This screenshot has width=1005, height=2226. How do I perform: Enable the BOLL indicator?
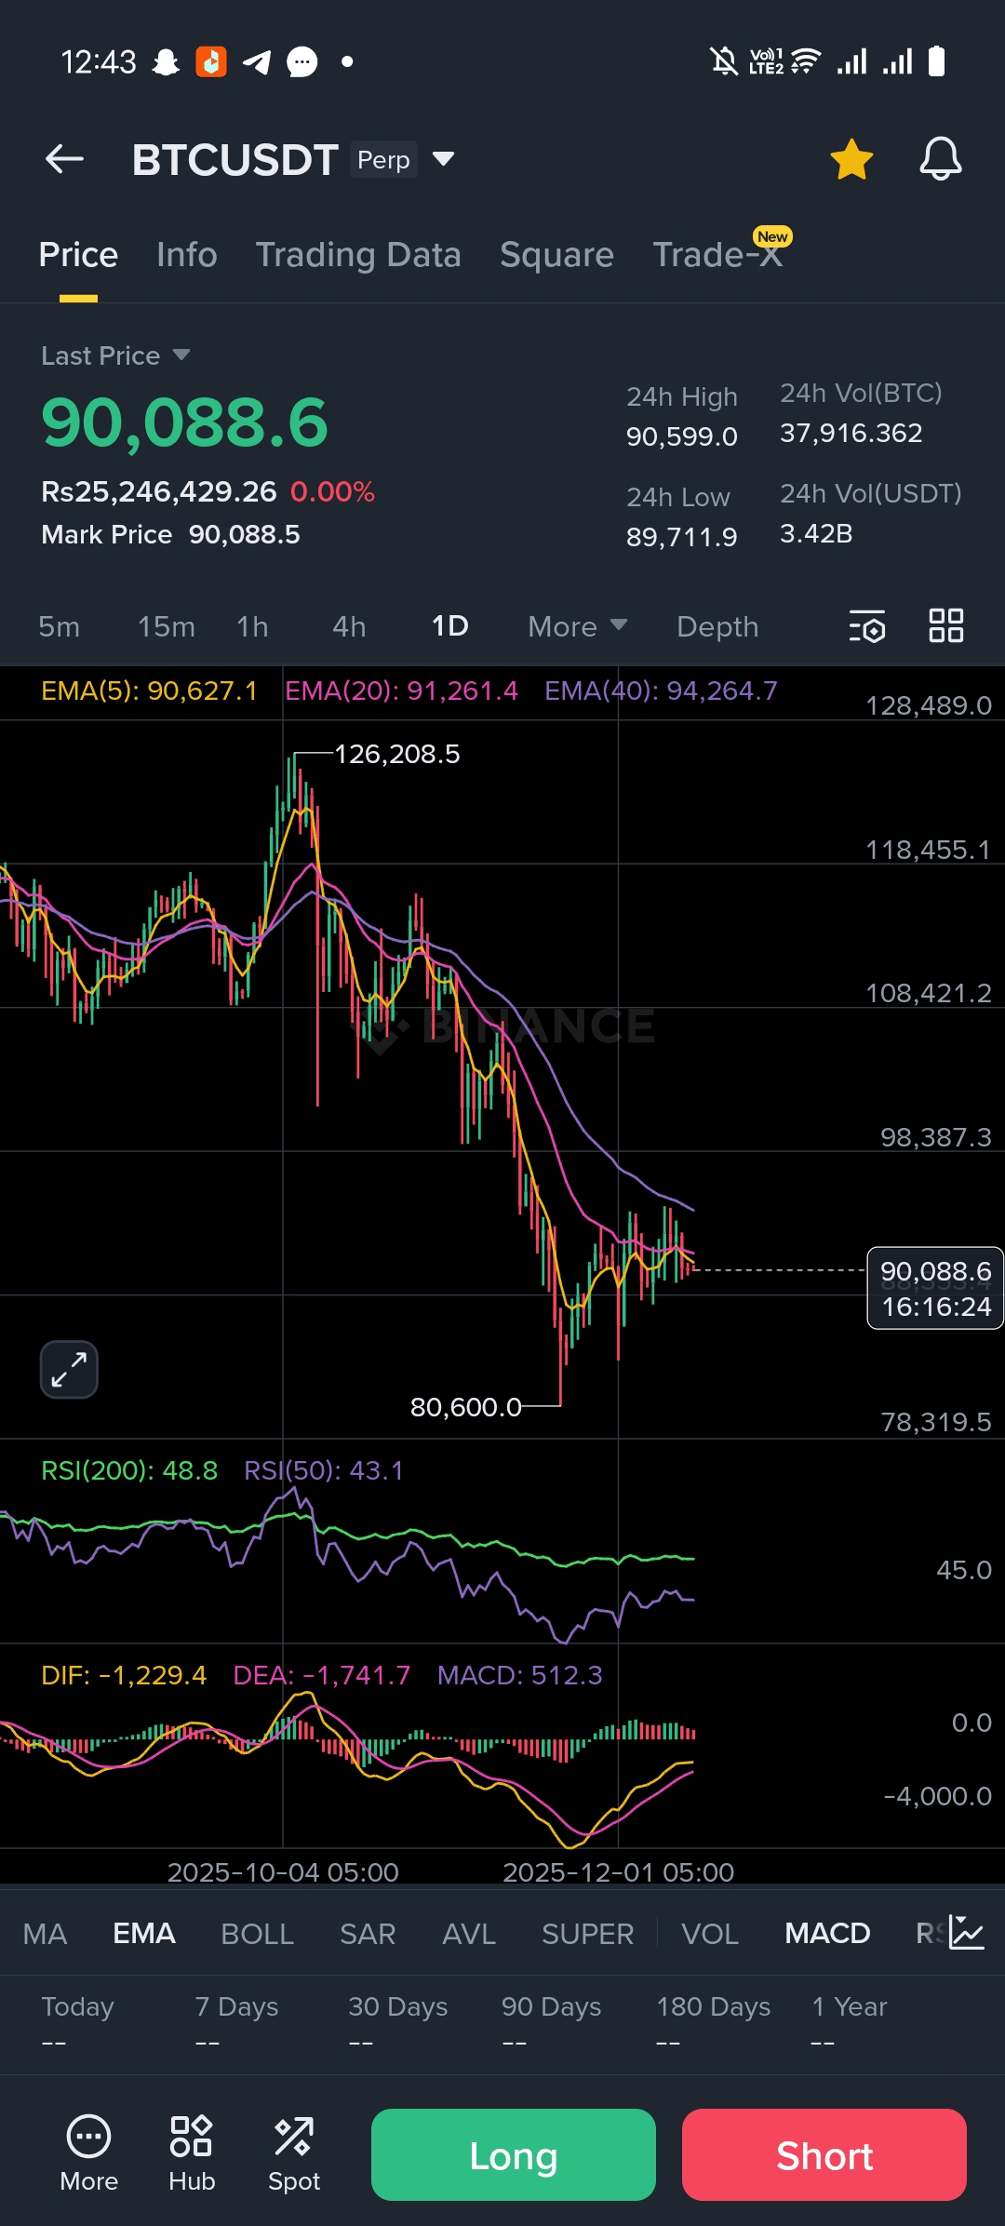(x=258, y=1934)
